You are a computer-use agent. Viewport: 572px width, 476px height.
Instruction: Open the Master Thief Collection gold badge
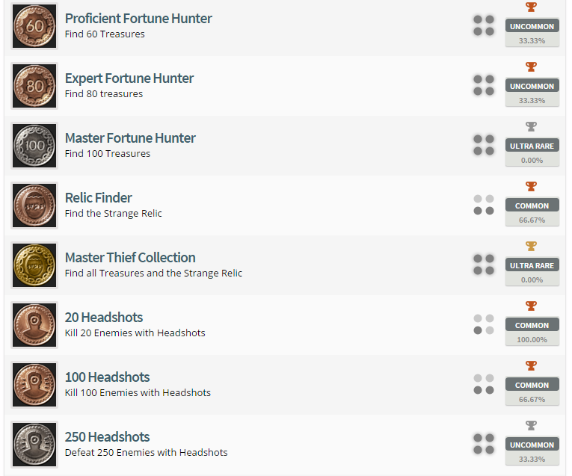(x=34, y=265)
